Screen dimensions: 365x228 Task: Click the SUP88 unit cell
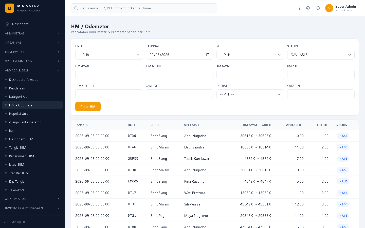(x=133, y=159)
